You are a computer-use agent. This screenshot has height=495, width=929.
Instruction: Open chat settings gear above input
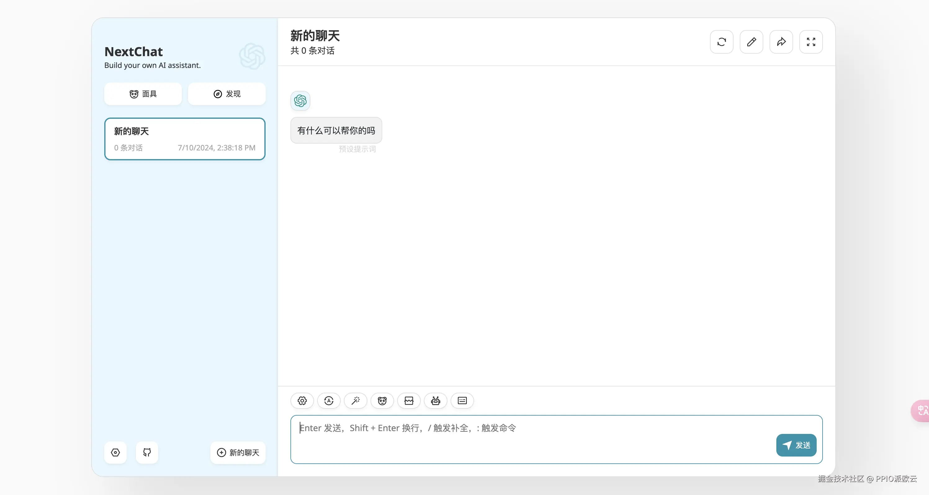tap(302, 400)
